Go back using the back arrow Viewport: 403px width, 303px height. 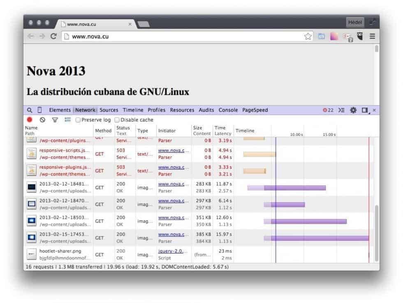click(30, 37)
